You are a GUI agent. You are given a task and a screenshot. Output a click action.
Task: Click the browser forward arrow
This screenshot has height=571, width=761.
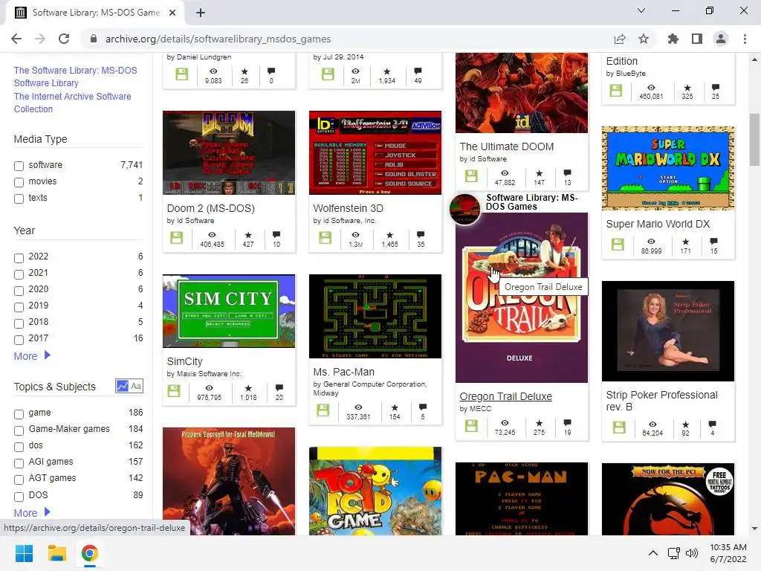tap(40, 39)
